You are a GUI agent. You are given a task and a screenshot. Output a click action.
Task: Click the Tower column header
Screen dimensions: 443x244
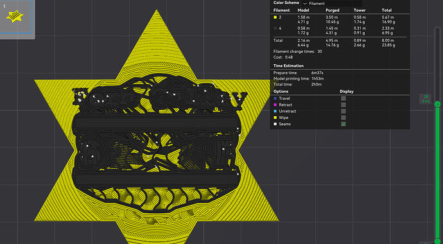point(359,10)
